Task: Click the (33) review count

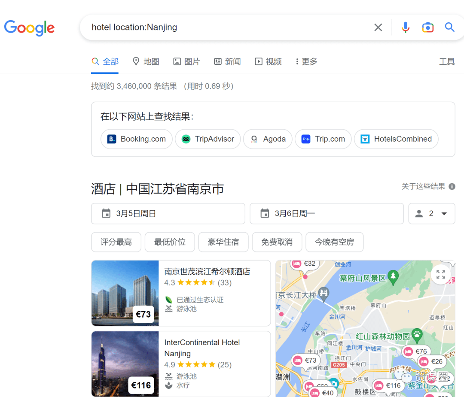Action: coord(225,283)
